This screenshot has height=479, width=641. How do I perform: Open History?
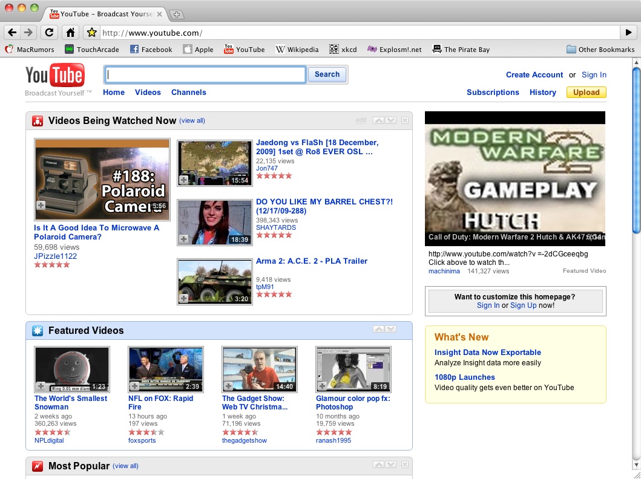(543, 93)
